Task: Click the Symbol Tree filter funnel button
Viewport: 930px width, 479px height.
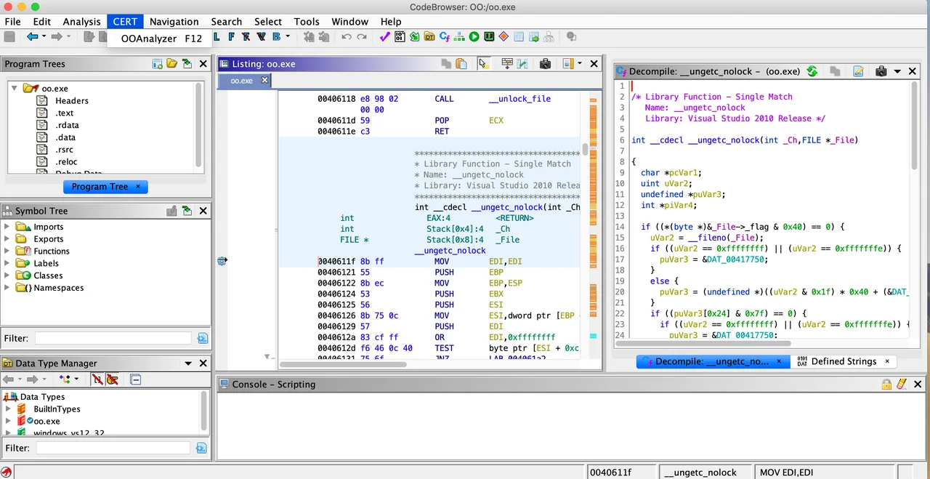Action: coord(202,338)
